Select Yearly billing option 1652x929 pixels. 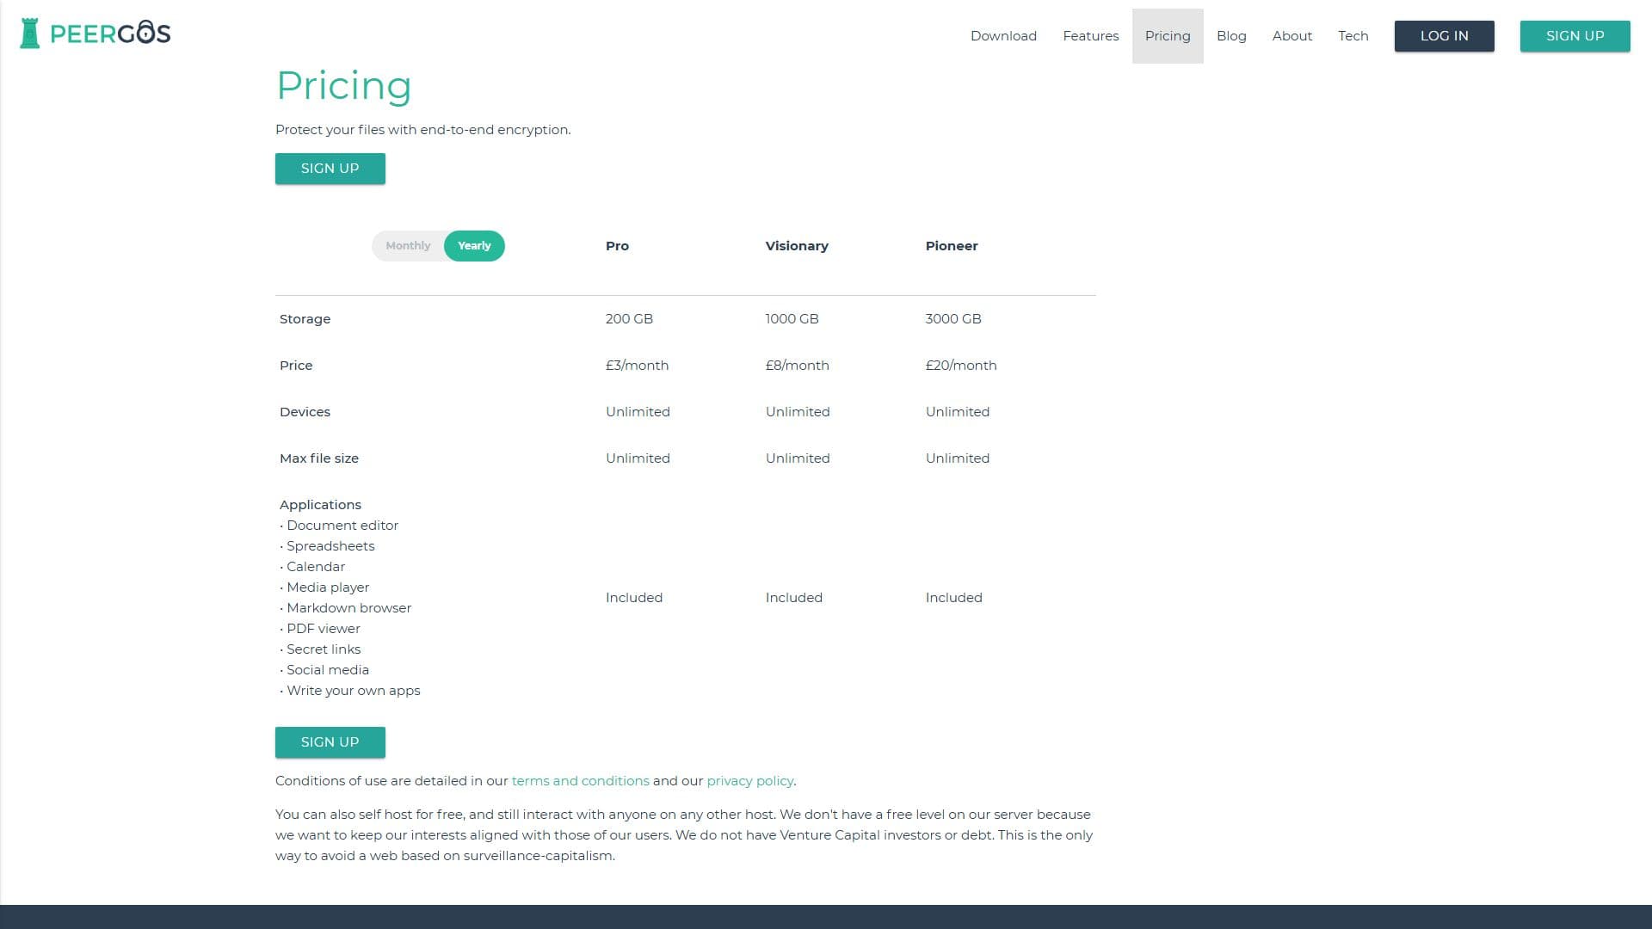(474, 246)
